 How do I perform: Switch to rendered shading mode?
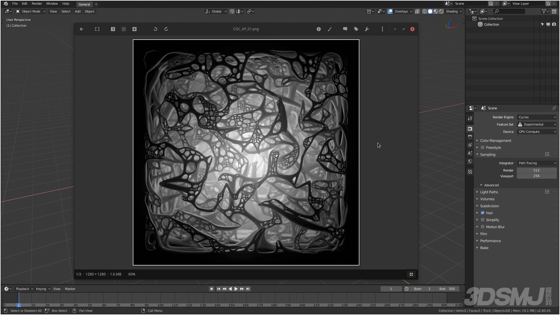coord(441,12)
